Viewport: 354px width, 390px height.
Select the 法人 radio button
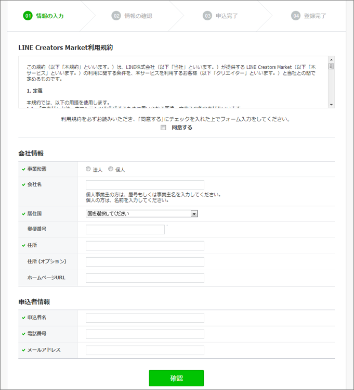click(x=88, y=169)
